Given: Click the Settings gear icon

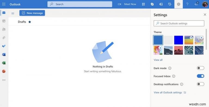Looking at the screenshot, I should [x=179, y=4].
